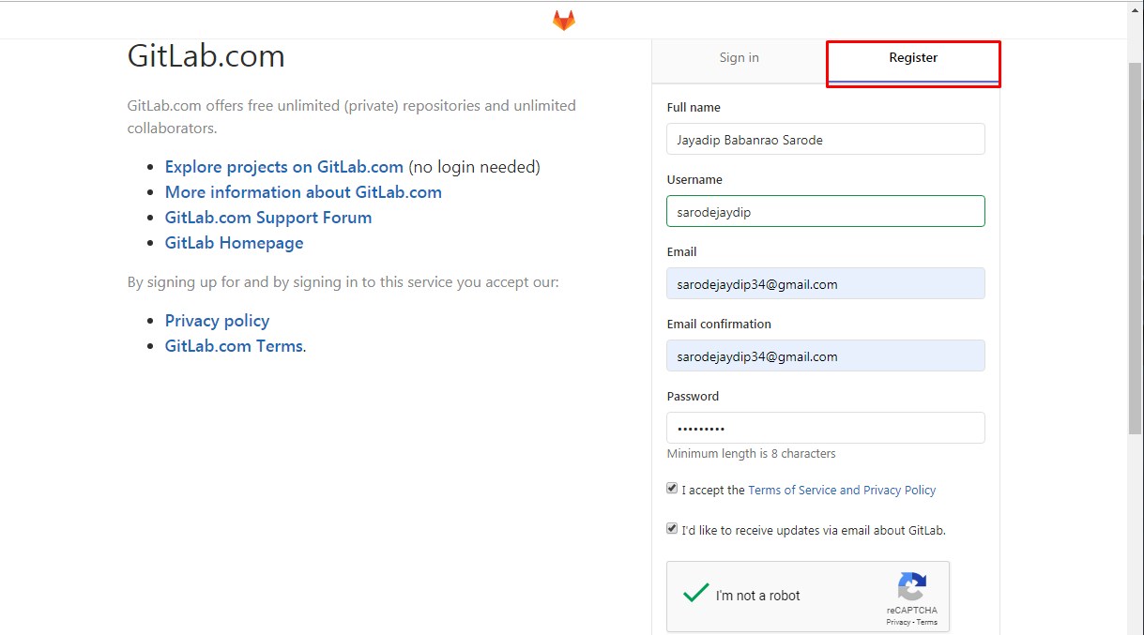The width and height of the screenshot is (1144, 635).
Task: Focus the Username input field
Action: click(825, 212)
